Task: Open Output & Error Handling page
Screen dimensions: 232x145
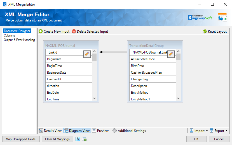Action: point(19,40)
